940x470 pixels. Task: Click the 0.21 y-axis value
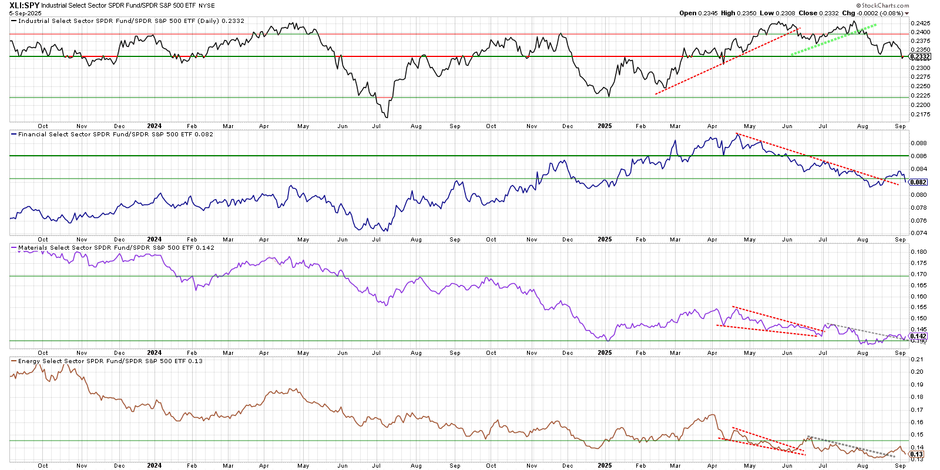click(x=917, y=359)
